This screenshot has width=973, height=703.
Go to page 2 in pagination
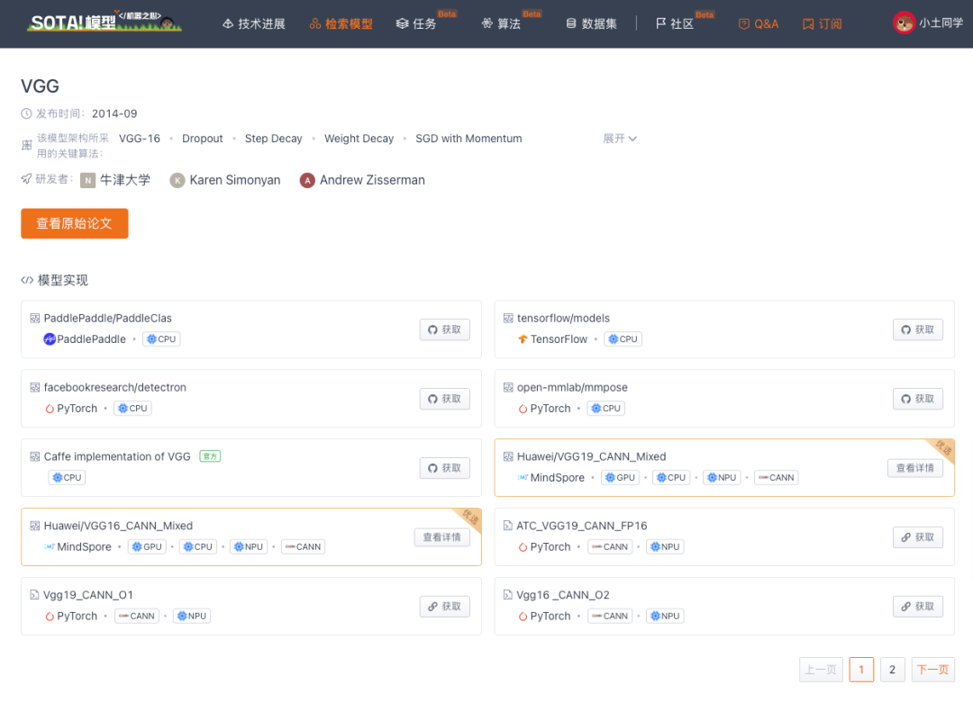[892, 670]
